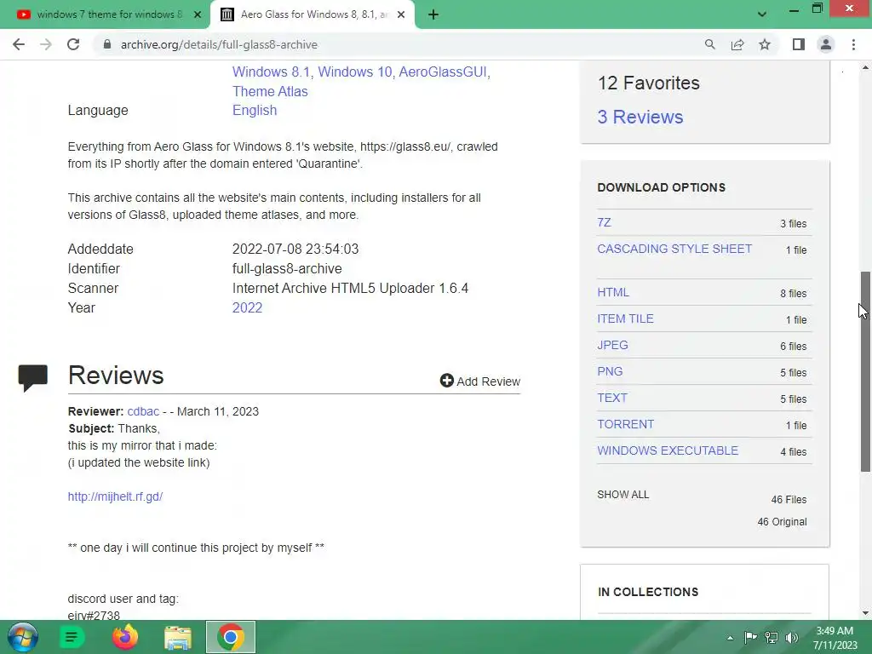Download the PNG files

[x=610, y=371]
